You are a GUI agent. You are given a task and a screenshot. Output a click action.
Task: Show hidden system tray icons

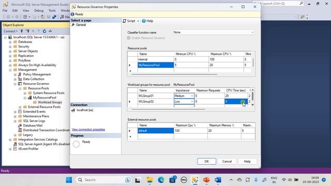231,180
